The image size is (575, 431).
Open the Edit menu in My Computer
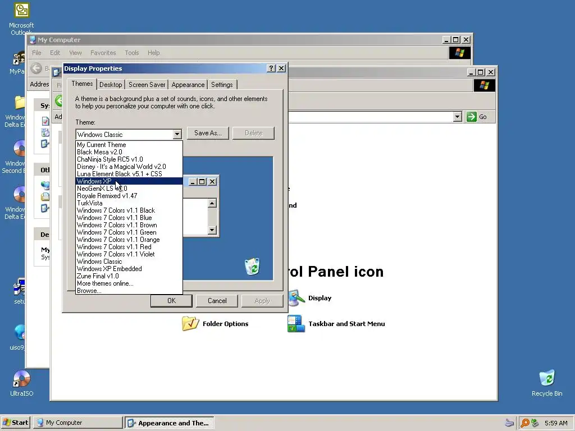pyautogui.click(x=55, y=53)
